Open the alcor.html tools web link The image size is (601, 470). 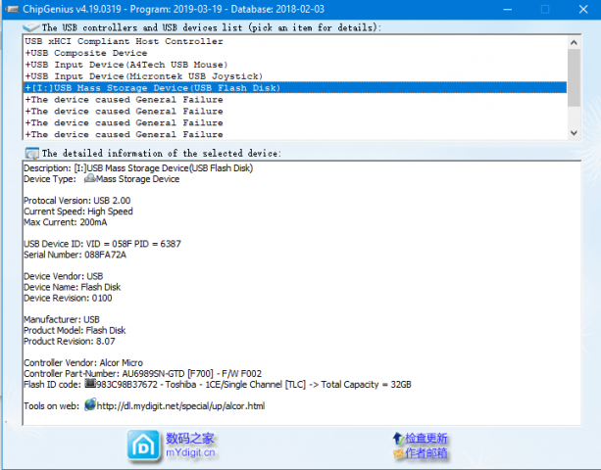[x=180, y=405]
